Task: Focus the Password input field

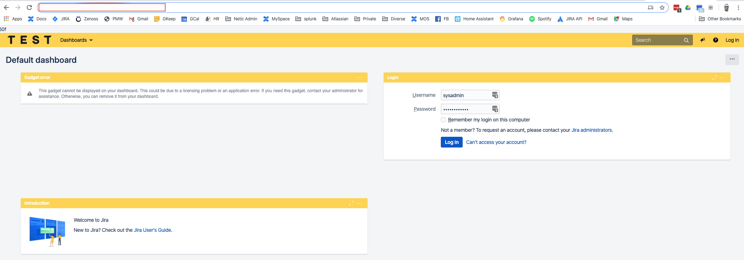Action: (x=470, y=109)
